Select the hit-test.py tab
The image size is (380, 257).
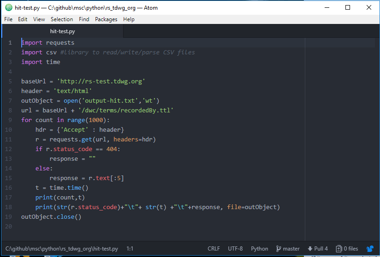[63, 31]
